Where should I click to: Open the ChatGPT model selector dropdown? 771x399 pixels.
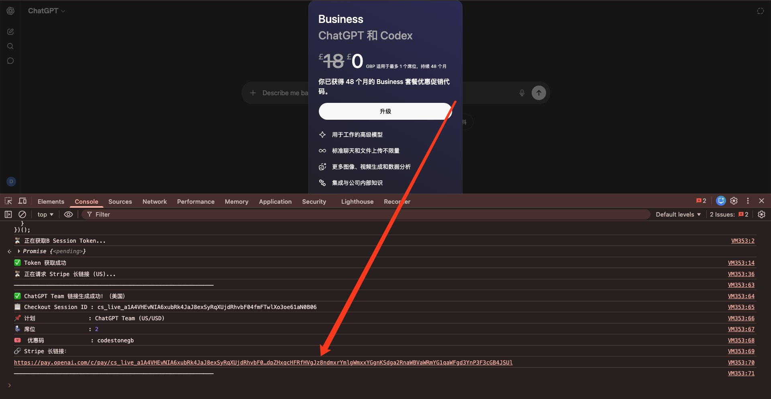(x=46, y=11)
